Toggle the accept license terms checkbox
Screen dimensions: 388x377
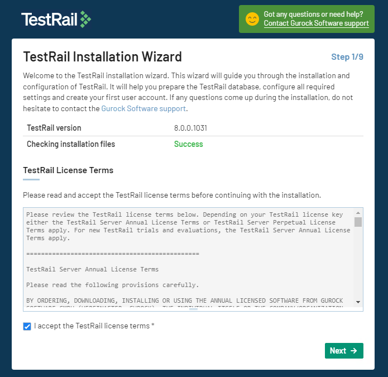[x=27, y=326]
